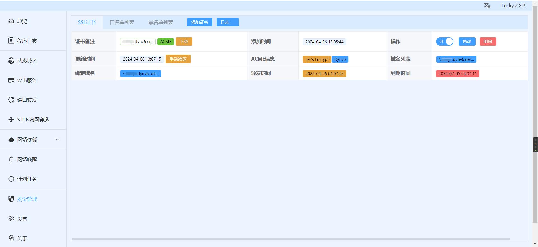This screenshot has width=538, height=247.
Task: Click the 添加证书 button
Action: (200, 22)
